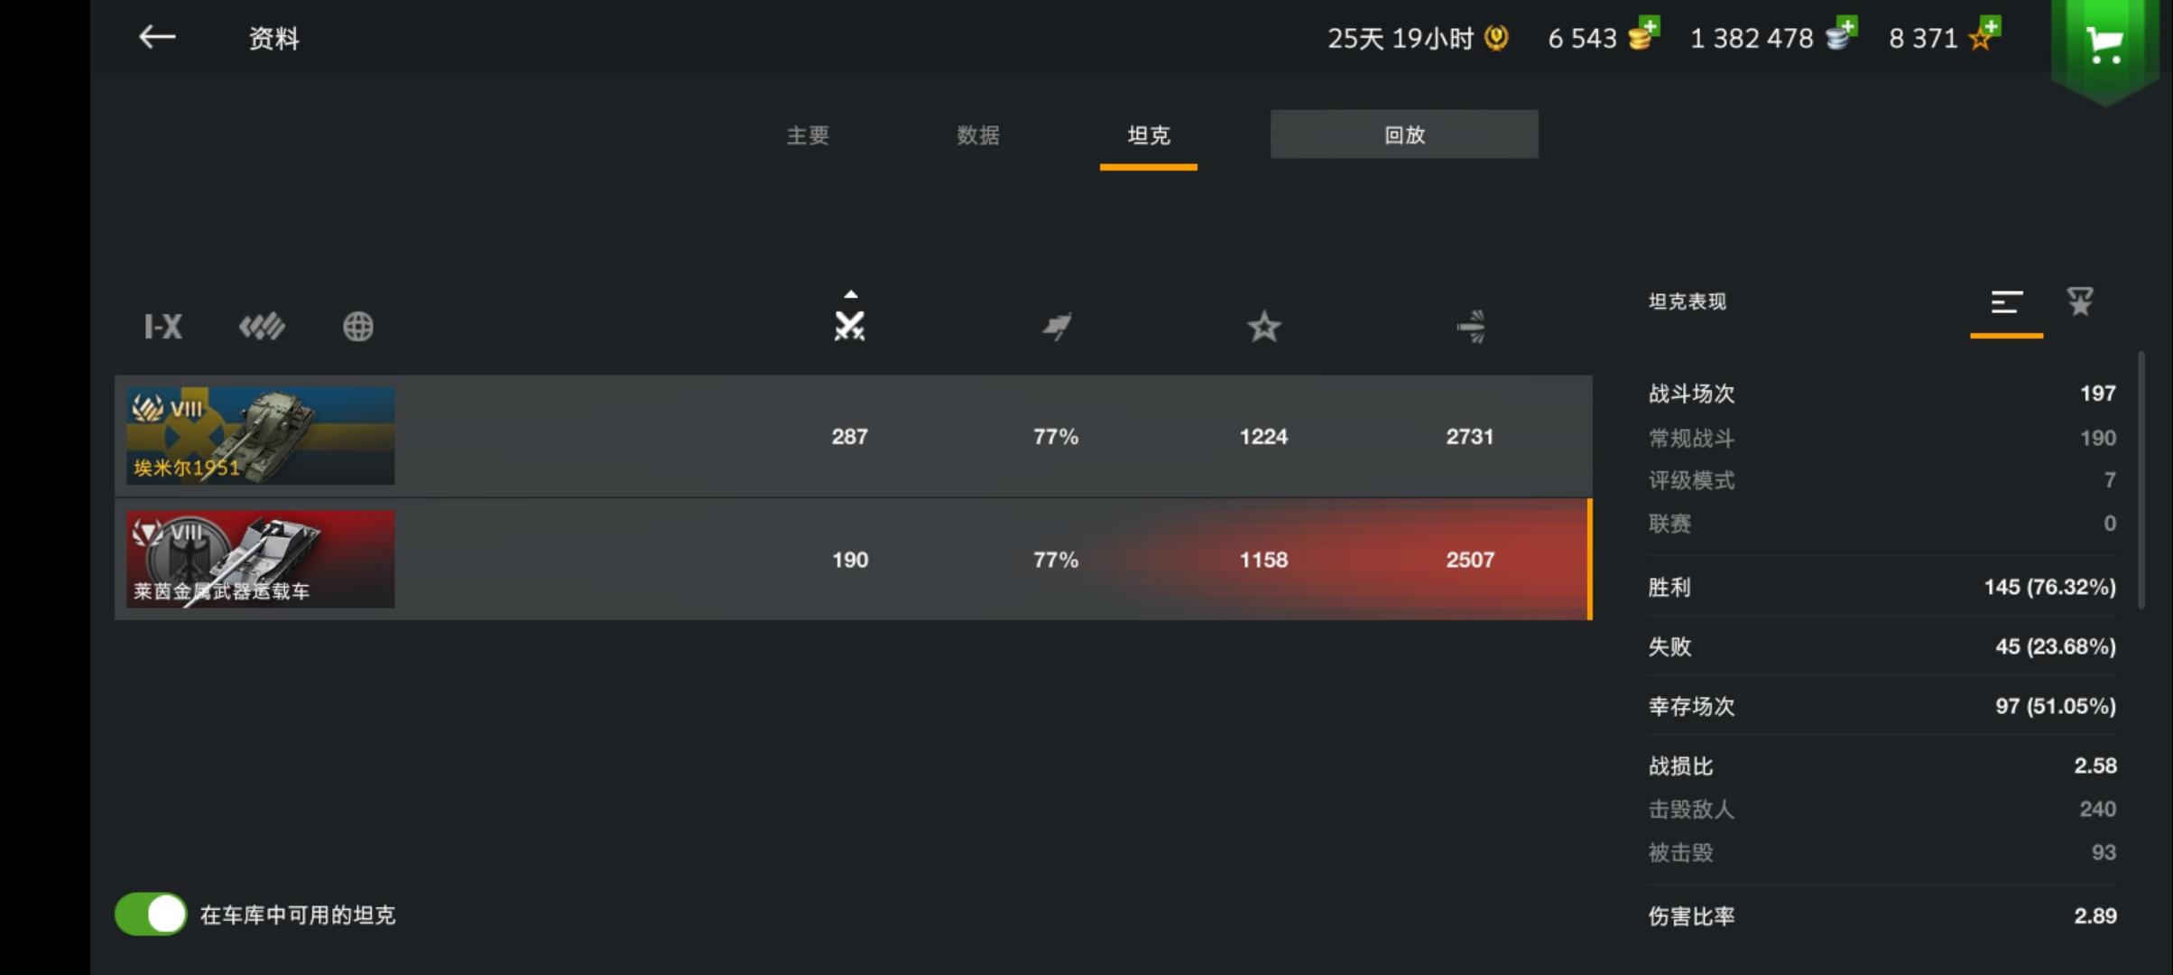Go back using the arrow icon
Image resolution: width=2173 pixels, height=975 pixels.
pyautogui.click(x=157, y=37)
